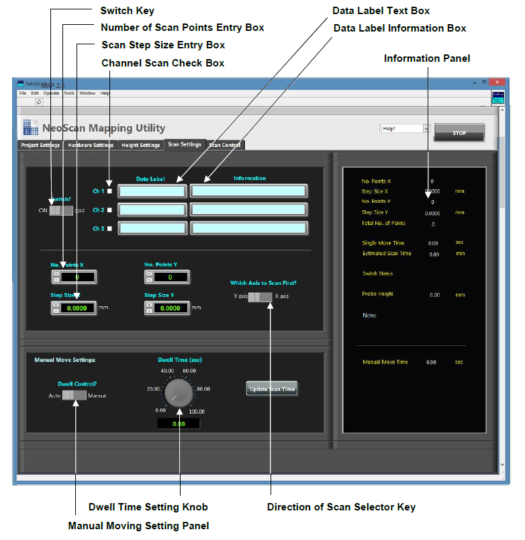Open the Tools menu

[69, 93]
